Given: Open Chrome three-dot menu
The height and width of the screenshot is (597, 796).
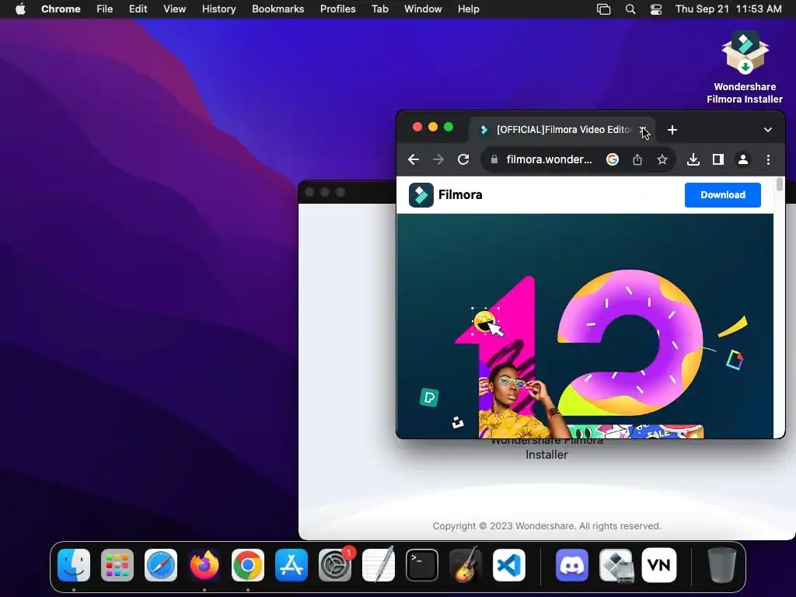Looking at the screenshot, I should [x=768, y=159].
